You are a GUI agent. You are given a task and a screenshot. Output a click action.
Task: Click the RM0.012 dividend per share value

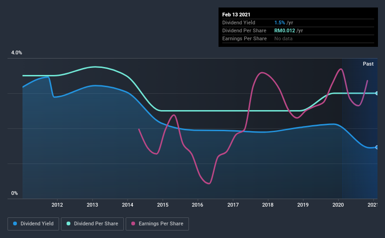285,30
